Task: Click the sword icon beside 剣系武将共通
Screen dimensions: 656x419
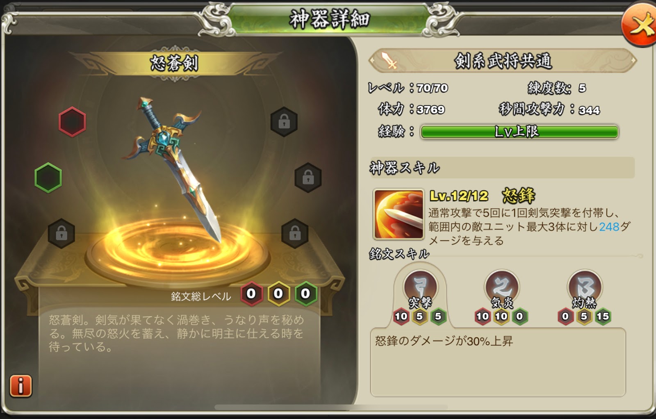Action: click(389, 60)
